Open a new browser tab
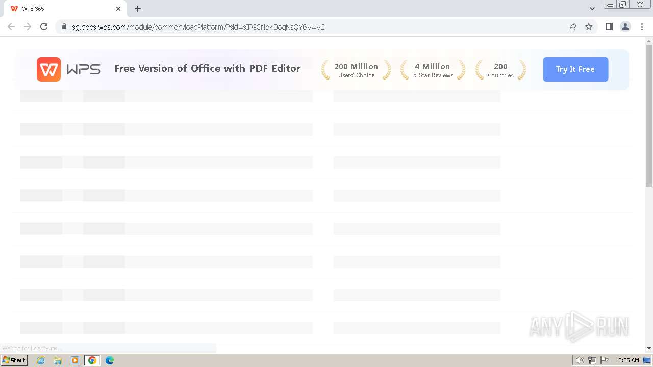Viewport: 653px width, 367px height. tap(138, 9)
